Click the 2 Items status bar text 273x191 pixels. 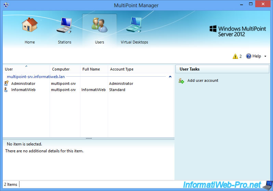click(11, 184)
